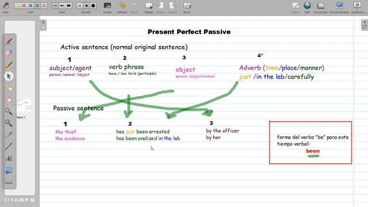The height and width of the screenshot is (207, 368).
Task: Click Mostrar escritorio button
Action: (339, 7)
